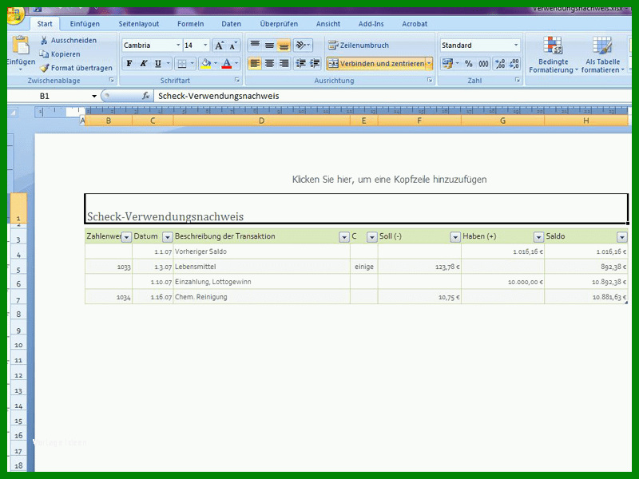This screenshot has width=639, height=479.
Task: Open Bedingte Formatierung menu
Action: pyautogui.click(x=553, y=54)
